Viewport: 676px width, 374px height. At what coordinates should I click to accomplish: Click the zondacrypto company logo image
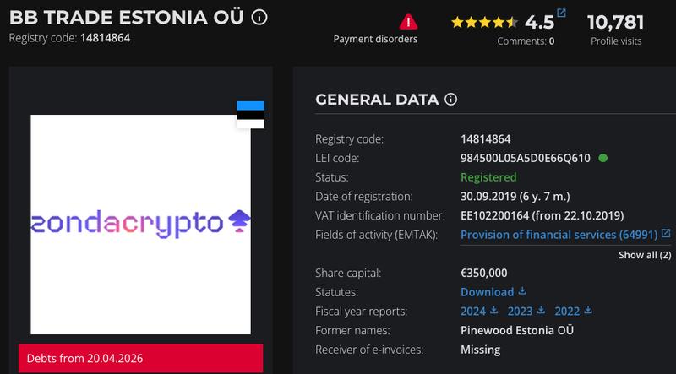click(x=140, y=224)
